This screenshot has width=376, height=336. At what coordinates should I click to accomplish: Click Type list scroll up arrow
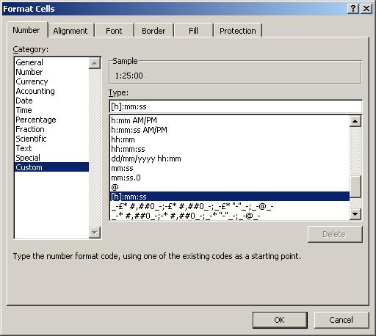click(x=355, y=121)
